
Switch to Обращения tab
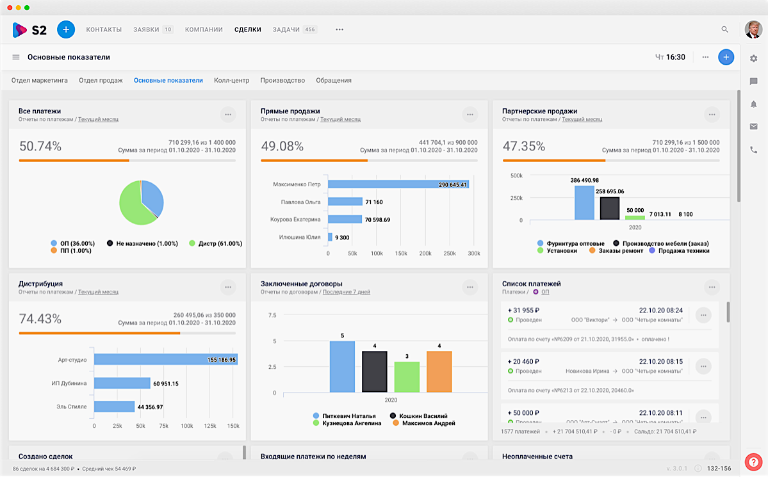point(334,80)
